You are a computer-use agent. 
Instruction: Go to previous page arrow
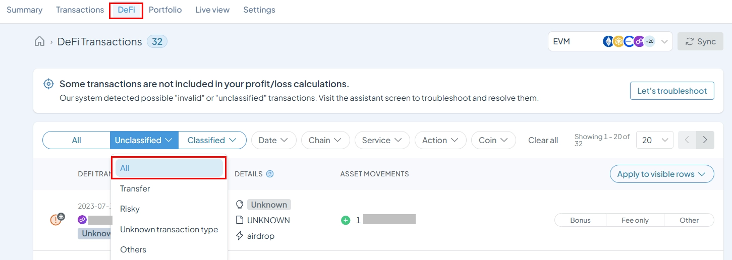tap(688, 140)
